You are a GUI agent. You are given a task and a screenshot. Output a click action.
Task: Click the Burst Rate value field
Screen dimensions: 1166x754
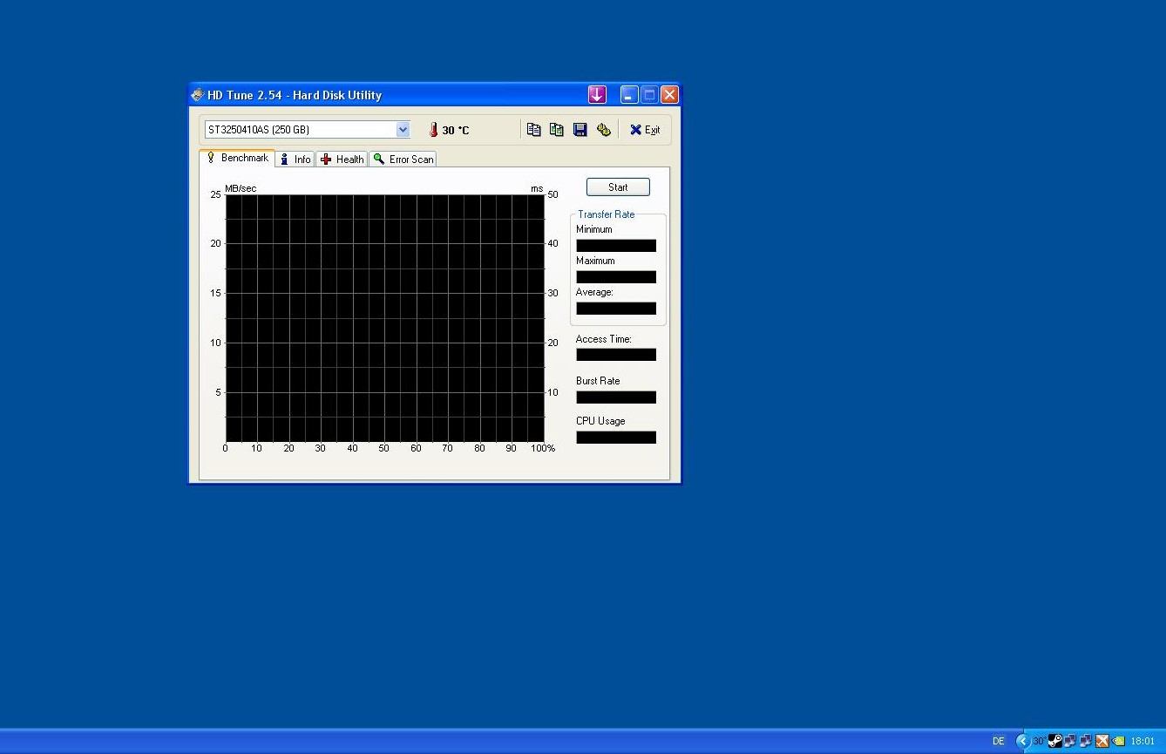click(616, 397)
